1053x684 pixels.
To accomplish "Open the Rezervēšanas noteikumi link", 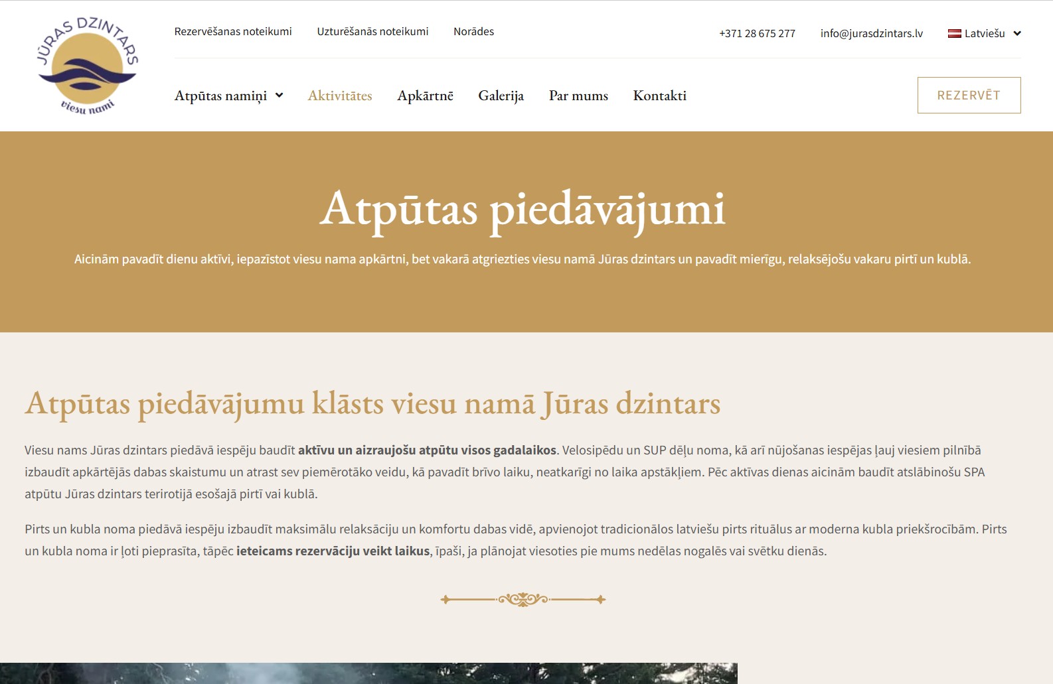I will click(233, 32).
